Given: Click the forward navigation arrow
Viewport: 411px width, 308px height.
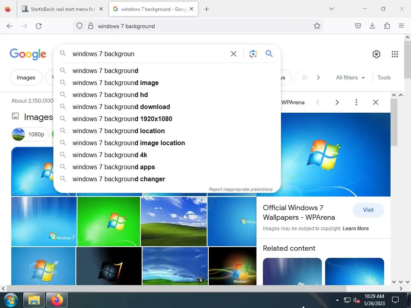Looking at the screenshot, I should (24, 26).
